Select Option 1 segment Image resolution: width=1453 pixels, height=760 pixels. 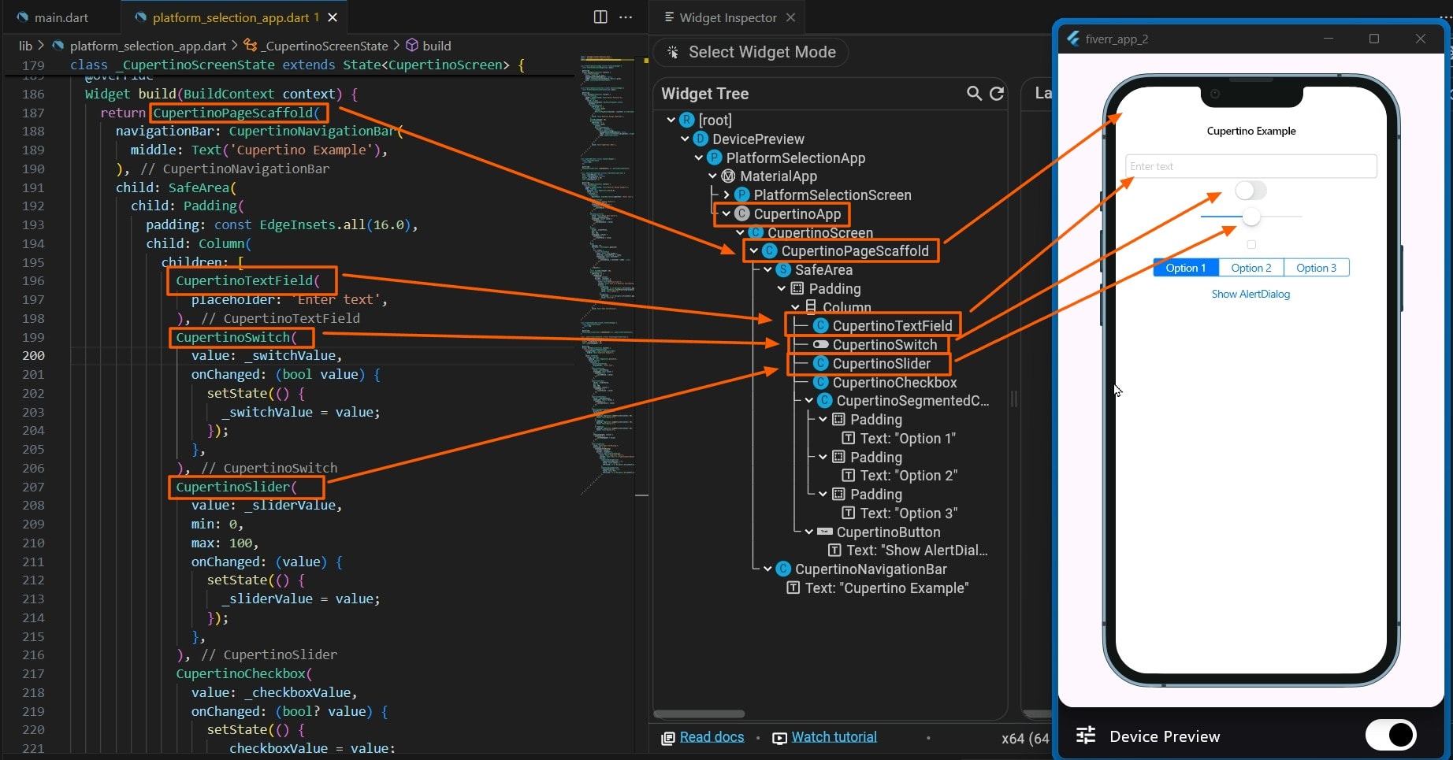(x=1186, y=268)
